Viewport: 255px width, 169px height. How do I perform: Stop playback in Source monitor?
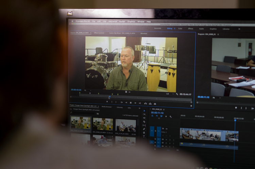[131, 103]
